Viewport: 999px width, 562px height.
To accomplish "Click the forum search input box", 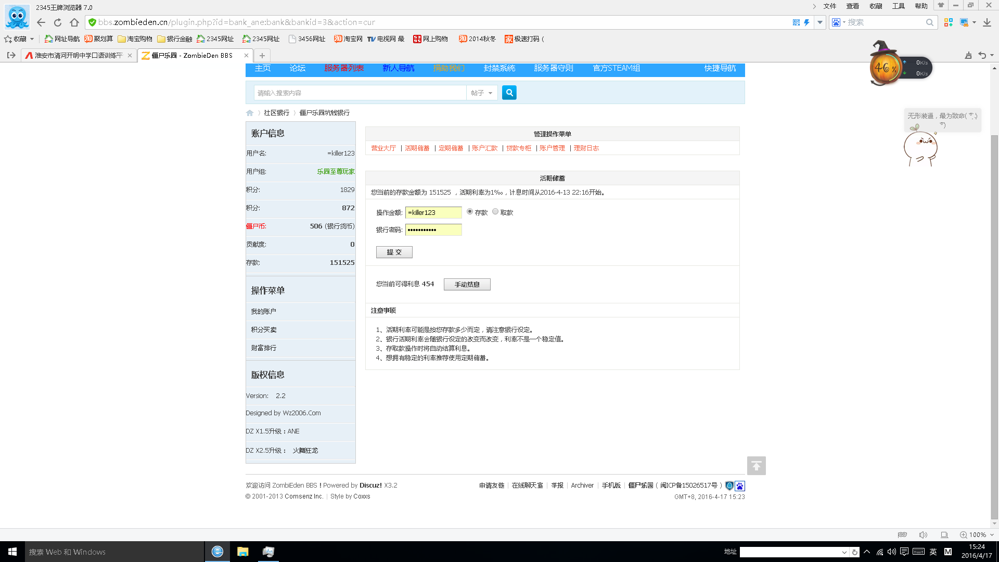I will [360, 93].
